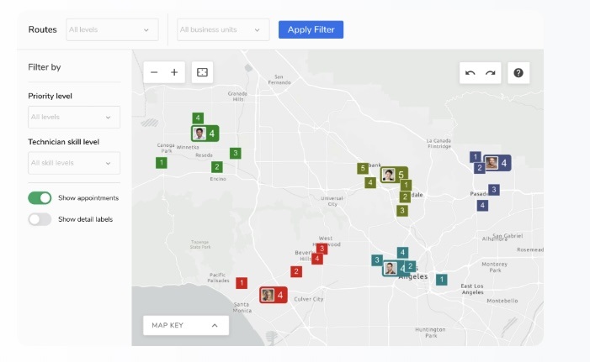Click green stop 3 near Reseda
The width and height of the screenshot is (590, 362).
click(x=236, y=153)
